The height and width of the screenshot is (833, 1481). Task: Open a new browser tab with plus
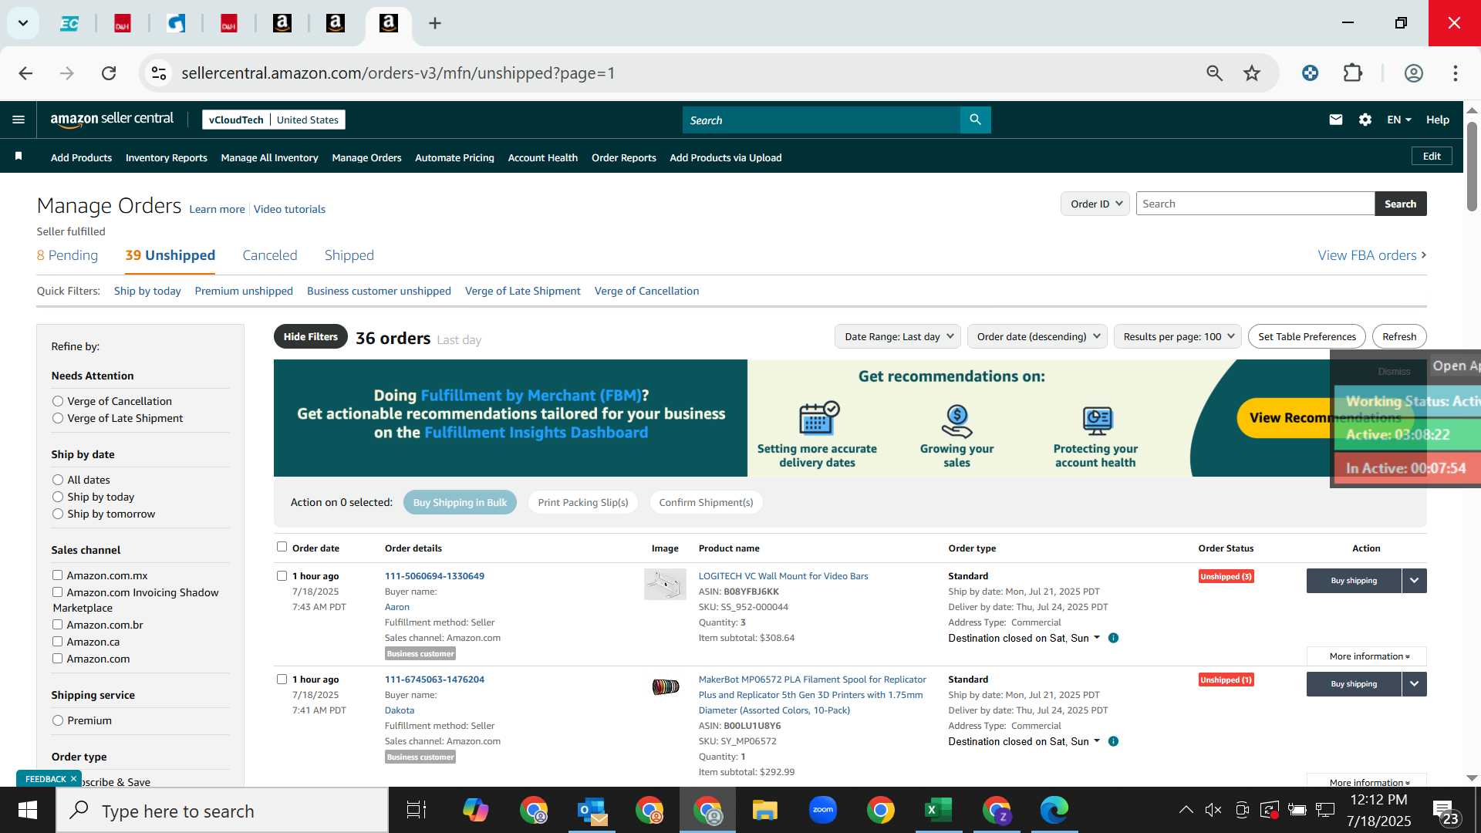click(x=435, y=23)
